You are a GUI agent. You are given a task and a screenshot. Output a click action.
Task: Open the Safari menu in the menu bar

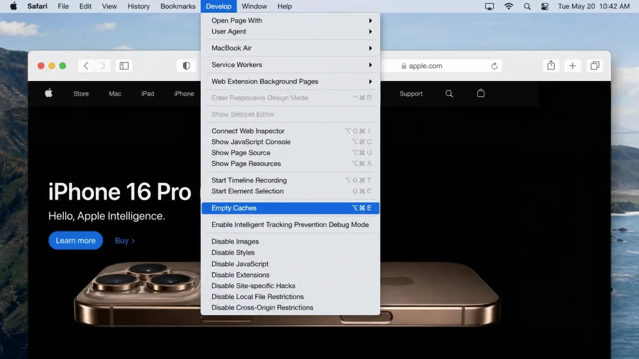[37, 6]
